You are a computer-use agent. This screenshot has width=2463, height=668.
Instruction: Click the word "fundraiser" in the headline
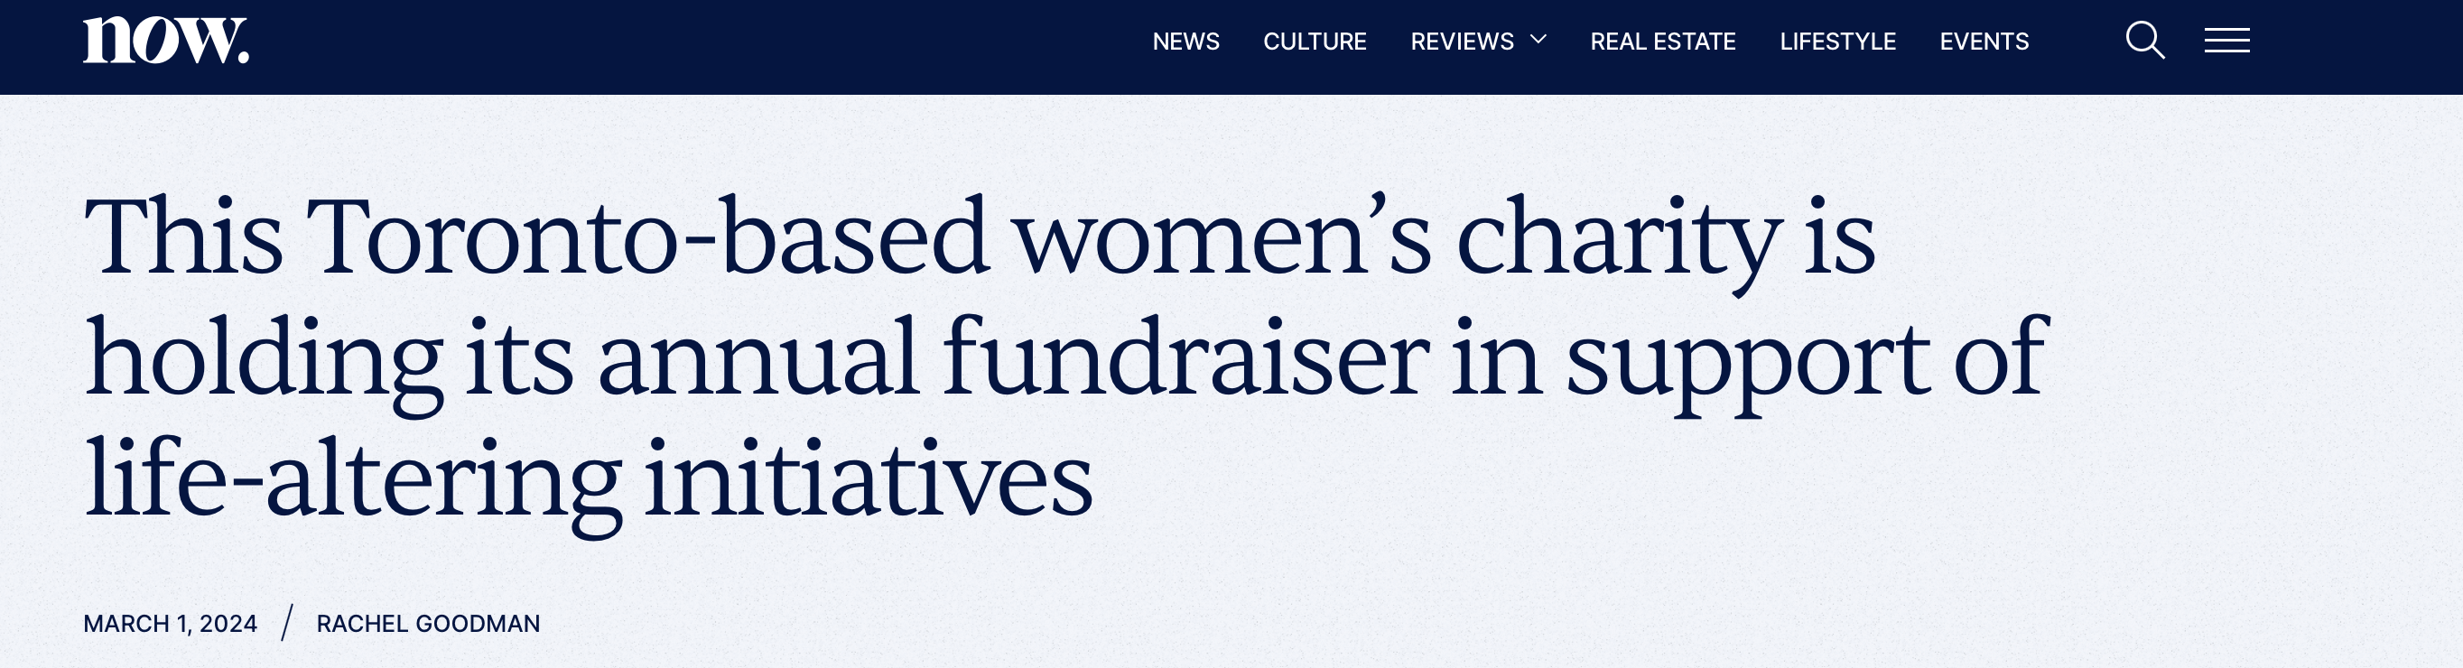[x=1185, y=358]
